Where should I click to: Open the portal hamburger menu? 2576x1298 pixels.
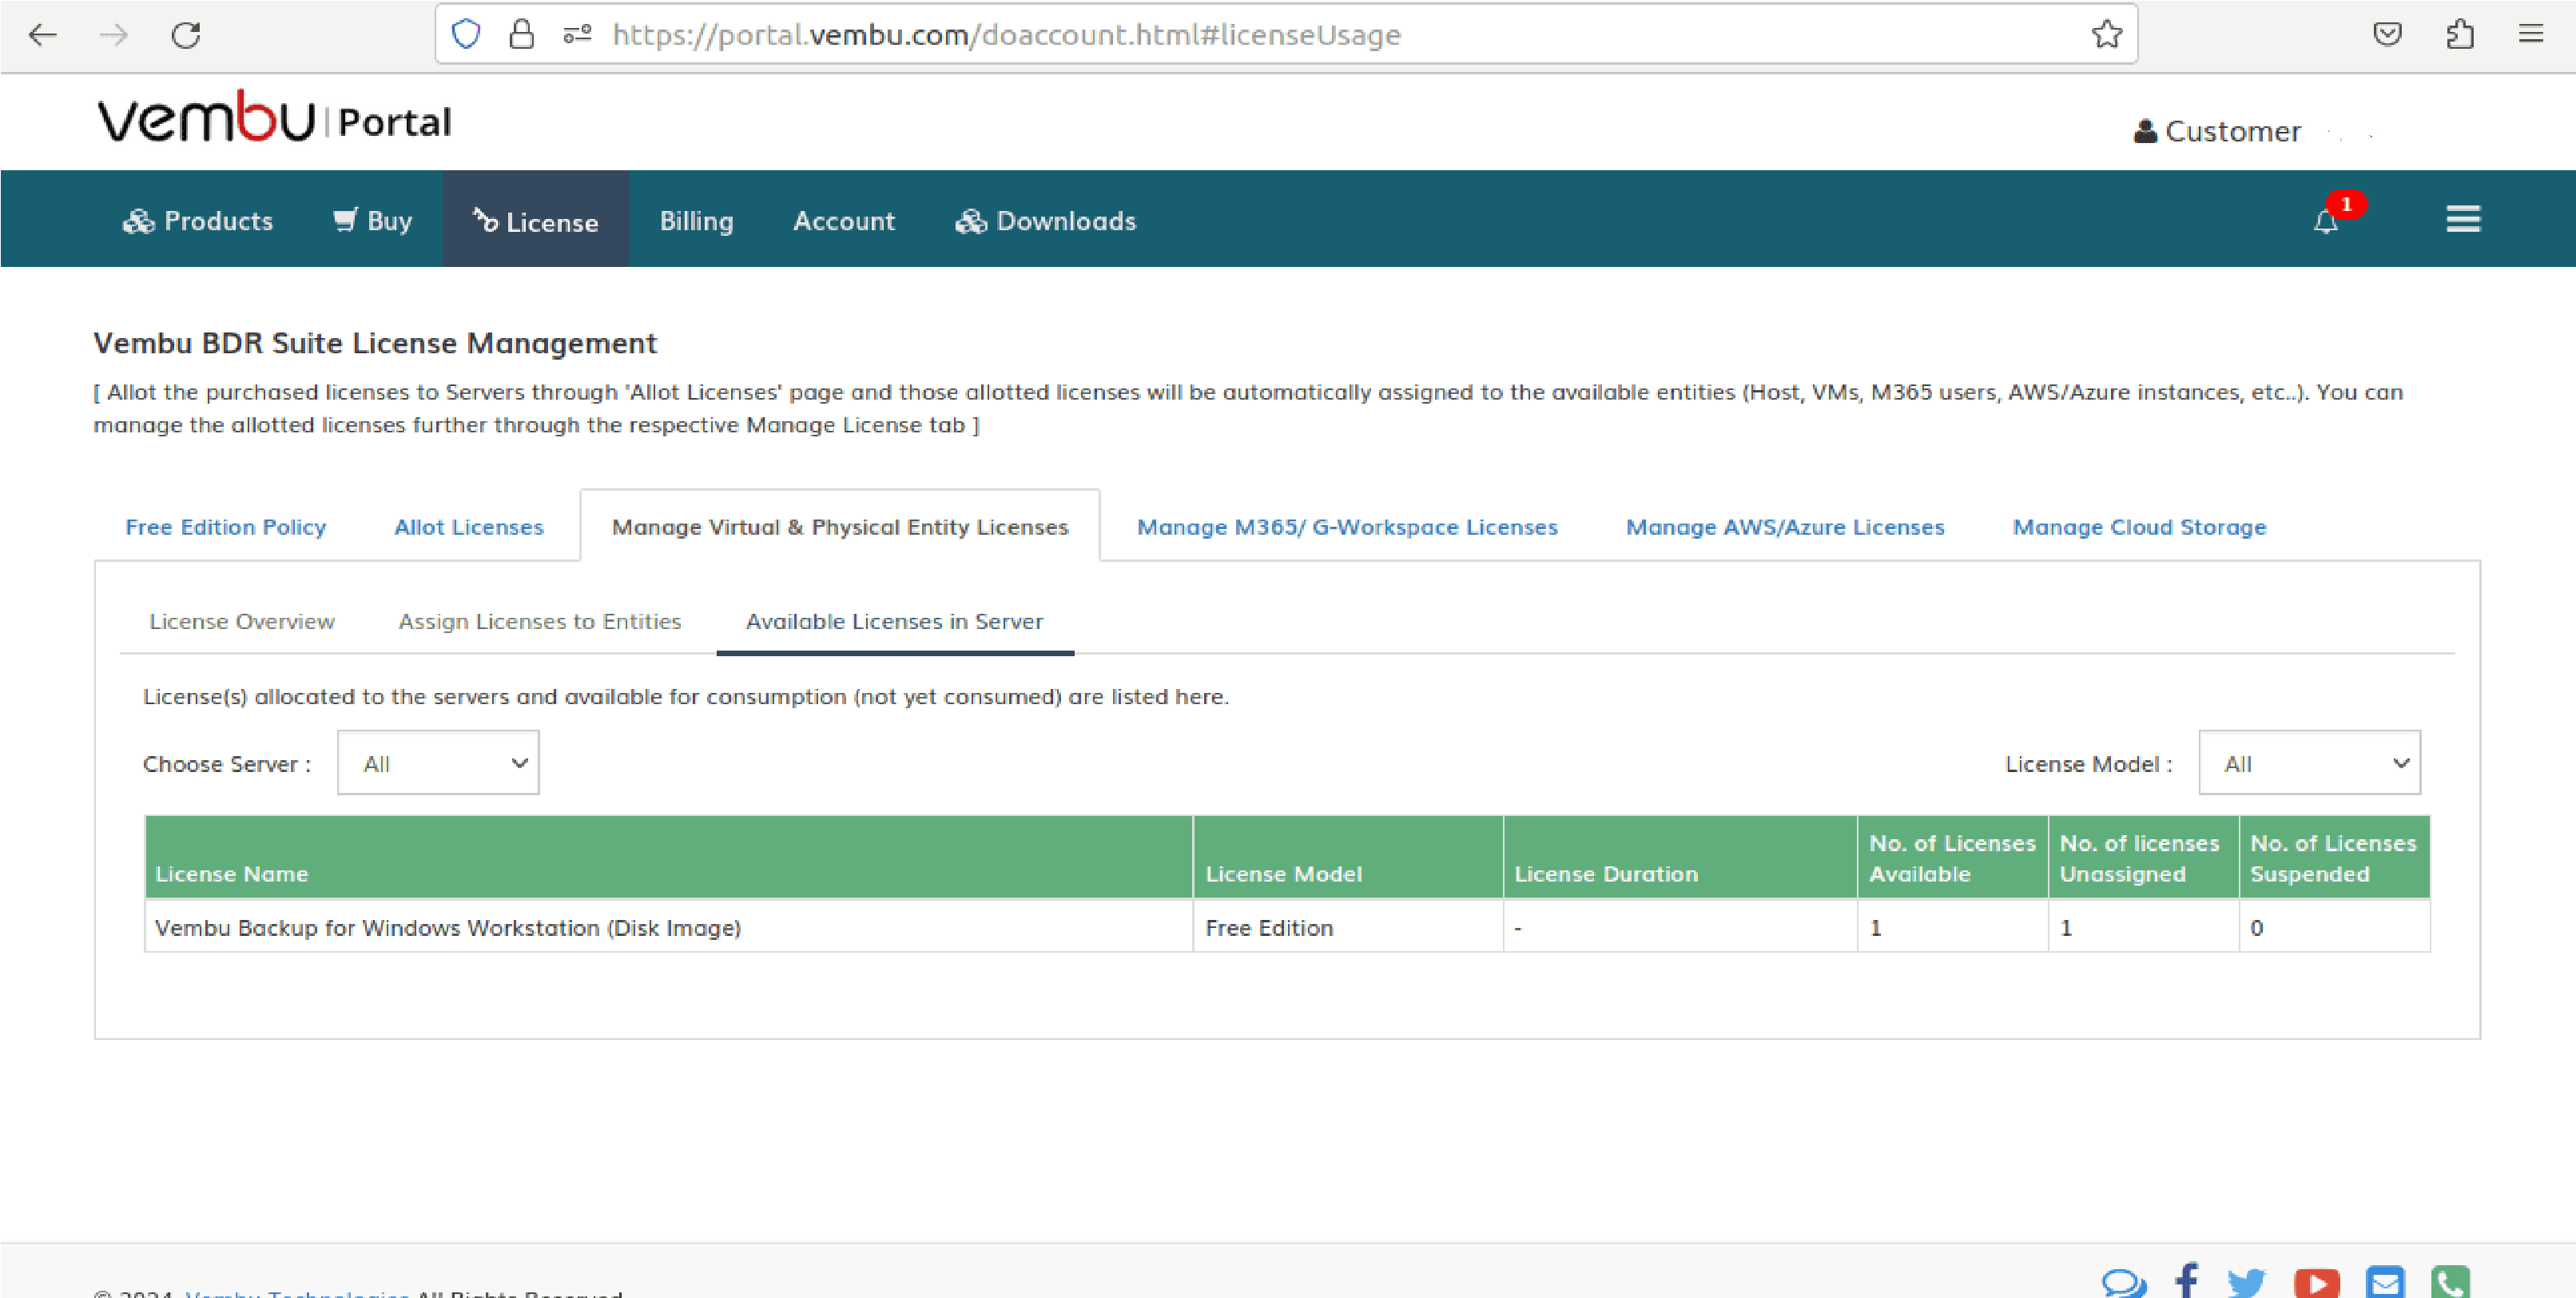(x=2463, y=219)
